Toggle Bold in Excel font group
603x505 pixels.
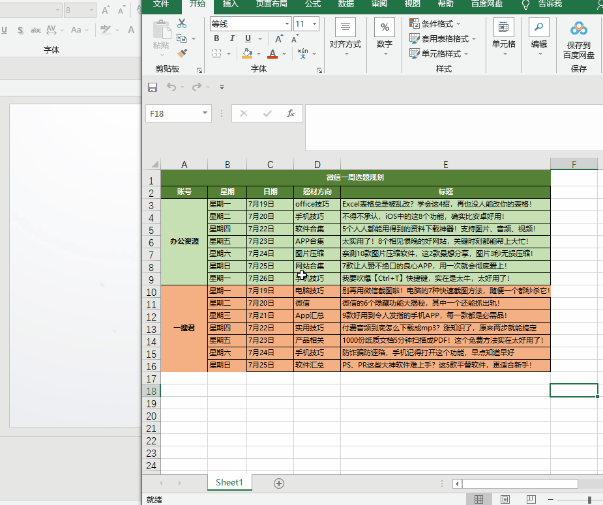click(216, 38)
